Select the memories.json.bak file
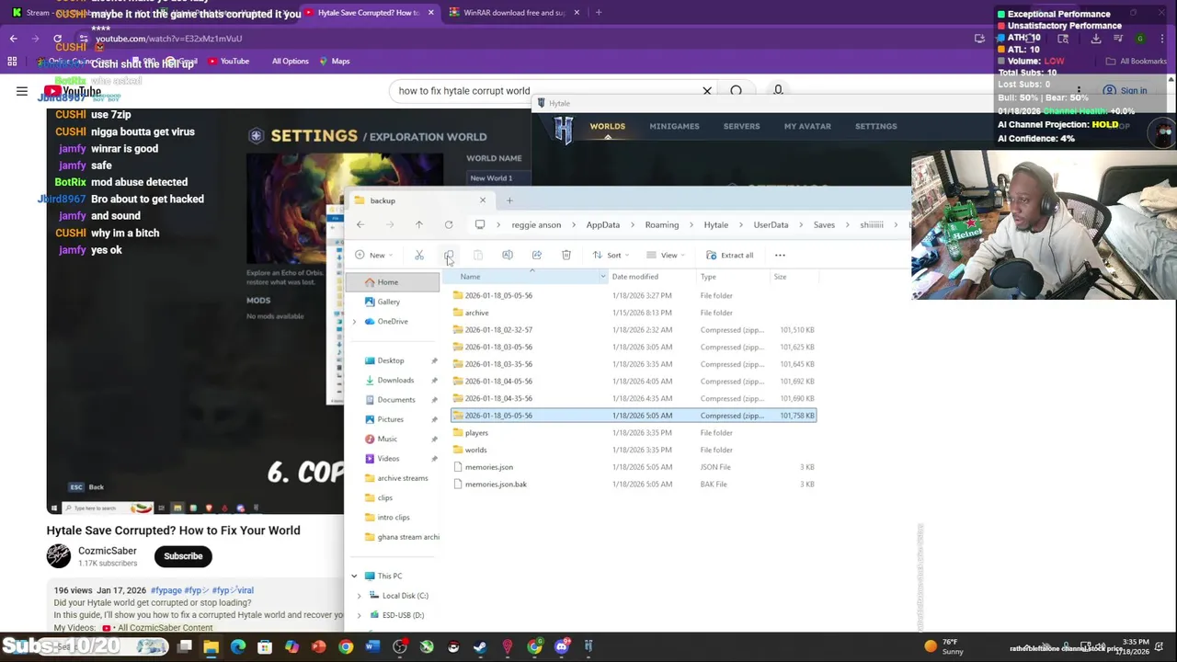The width and height of the screenshot is (1177, 662). (633, 485)
